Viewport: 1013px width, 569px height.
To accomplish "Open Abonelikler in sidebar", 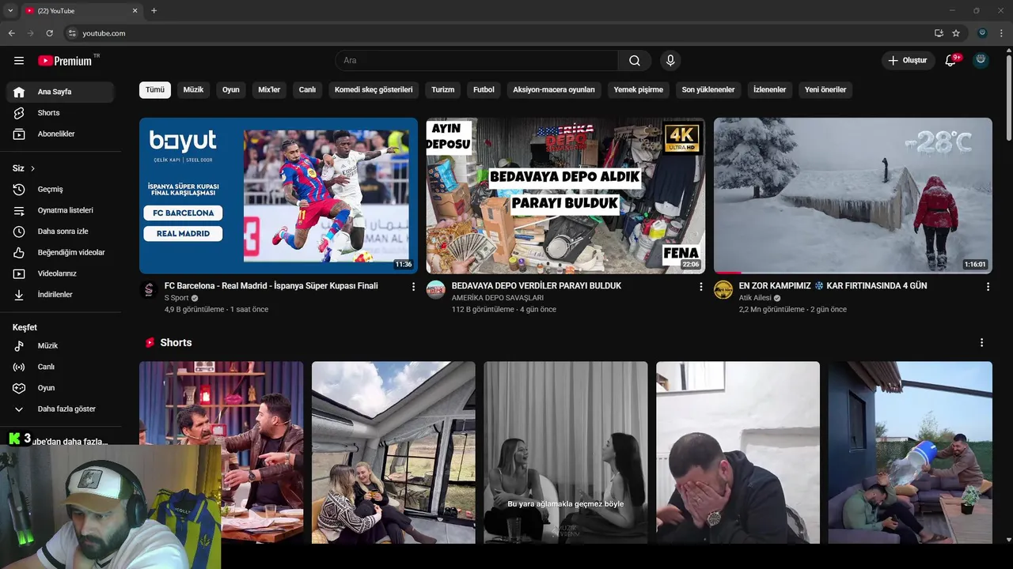I will coord(60,134).
